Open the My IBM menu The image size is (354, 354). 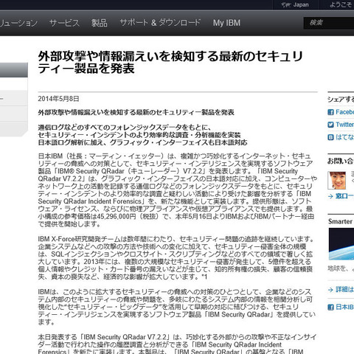click(x=226, y=23)
